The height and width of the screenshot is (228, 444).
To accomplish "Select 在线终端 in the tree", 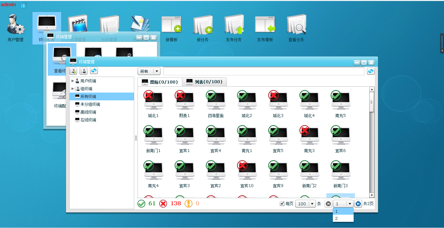I will tap(102, 120).
